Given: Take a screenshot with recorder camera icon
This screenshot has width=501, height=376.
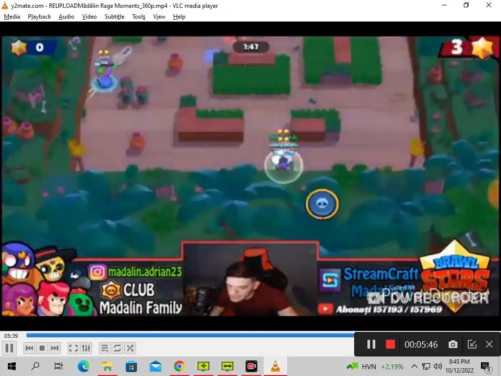Looking at the screenshot, I should 453,344.
